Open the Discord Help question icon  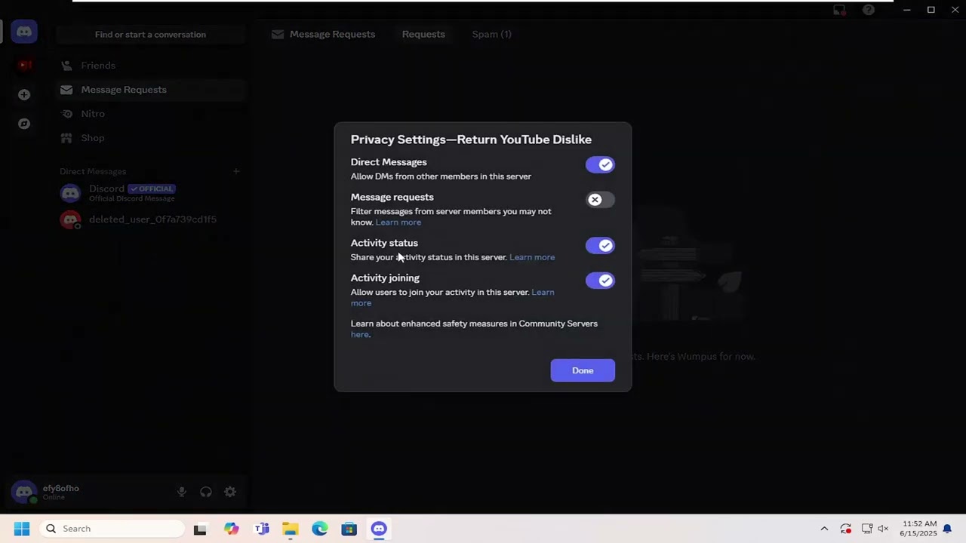[x=869, y=10]
